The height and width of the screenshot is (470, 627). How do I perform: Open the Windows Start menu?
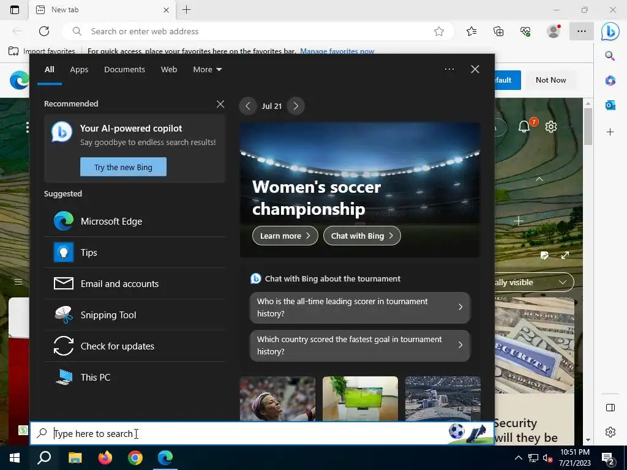(15, 458)
